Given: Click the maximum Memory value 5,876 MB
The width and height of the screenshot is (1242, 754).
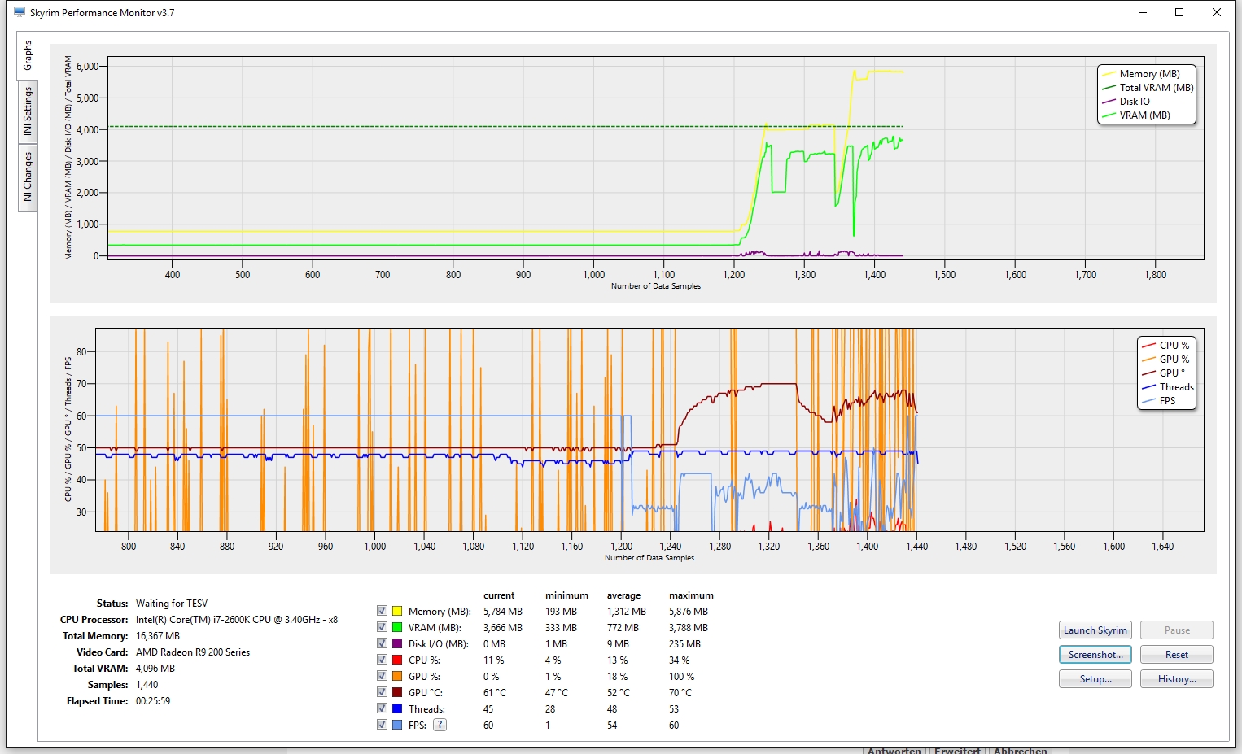Looking at the screenshot, I should (689, 612).
